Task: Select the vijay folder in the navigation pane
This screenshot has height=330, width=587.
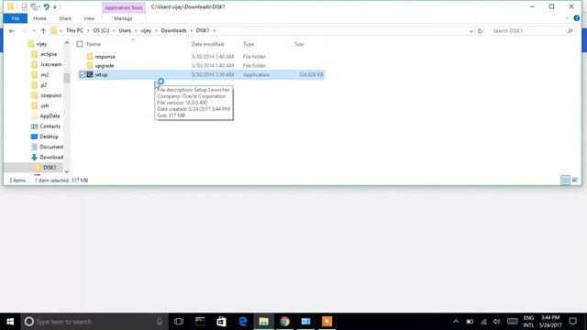Action: point(41,44)
